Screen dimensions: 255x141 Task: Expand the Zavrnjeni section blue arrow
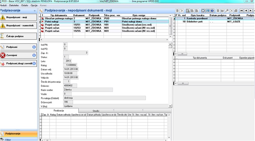[34, 55]
